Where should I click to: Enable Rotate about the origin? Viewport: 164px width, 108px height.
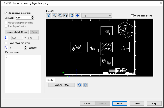click(6, 43)
